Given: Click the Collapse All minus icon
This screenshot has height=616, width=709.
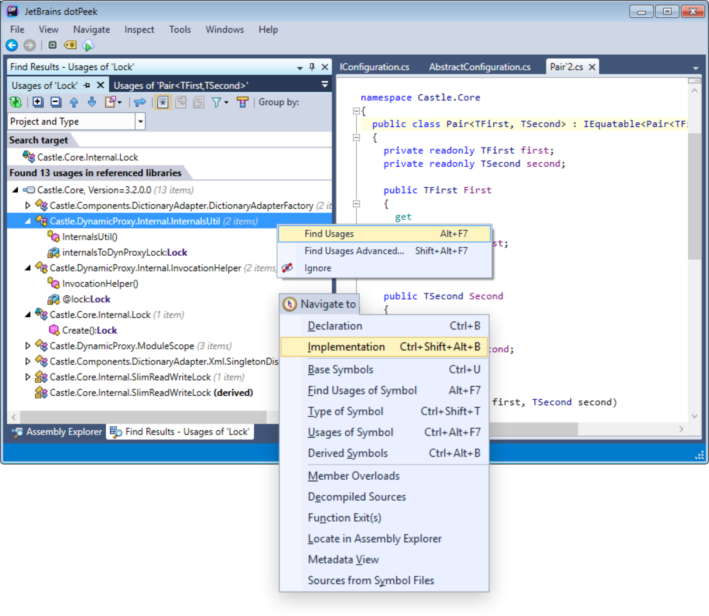Looking at the screenshot, I should (x=56, y=102).
